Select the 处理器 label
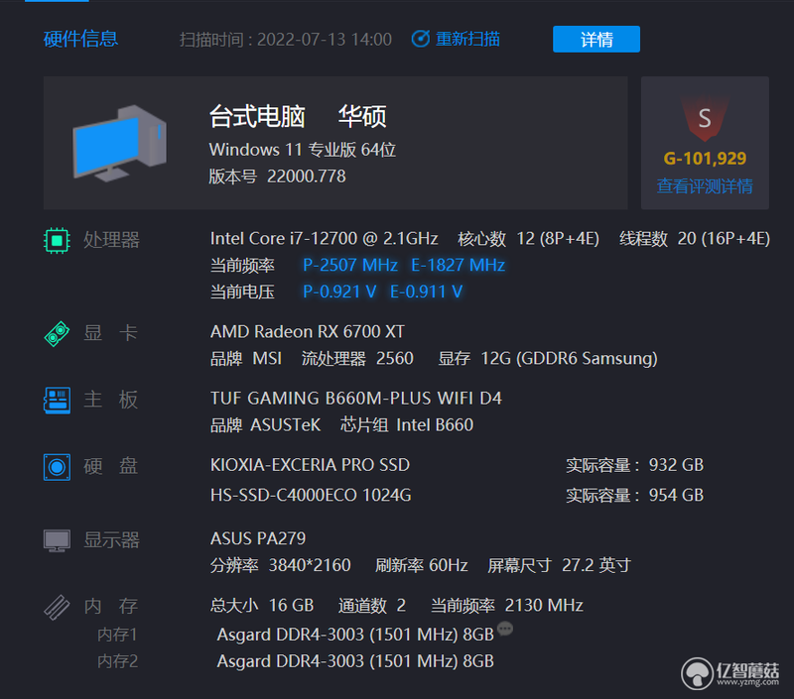This screenshot has height=699, width=794. point(111,240)
